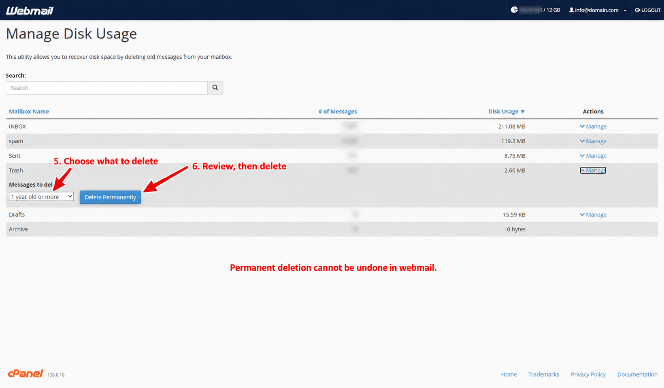The width and height of the screenshot is (664, 388).
Task: Open the '1 year old or more' dropdown
Action: 41,197
